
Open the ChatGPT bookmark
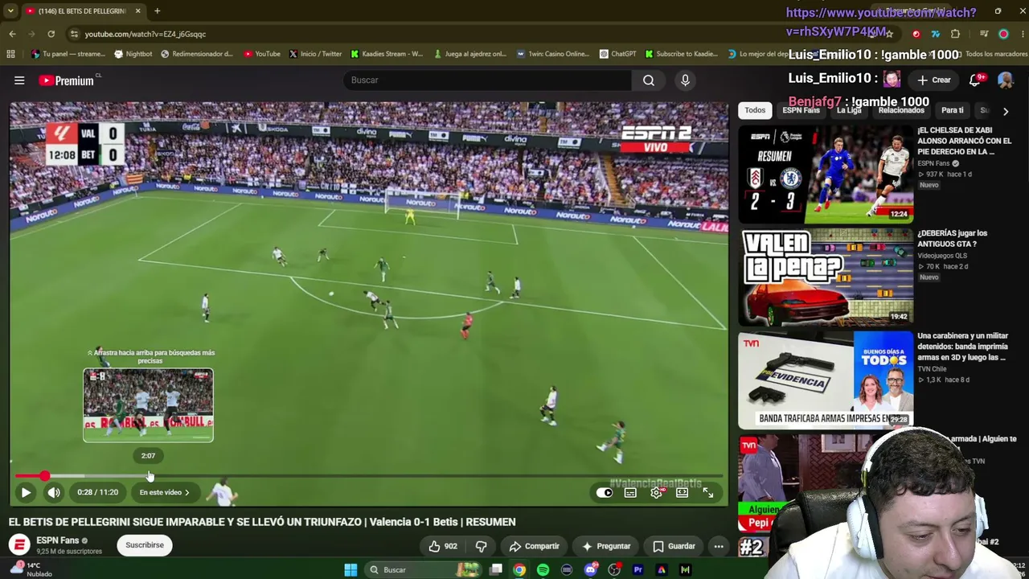(617, 54)
